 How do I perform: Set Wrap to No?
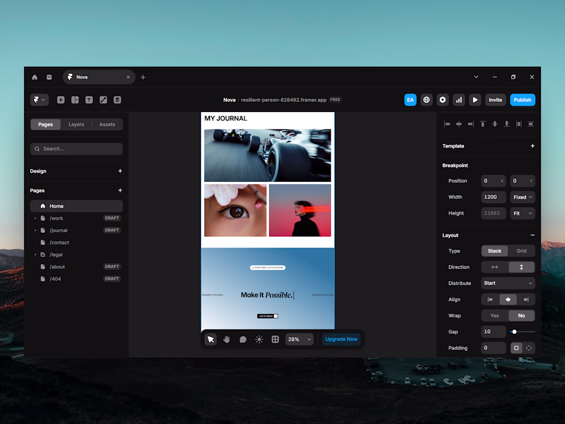pos(521,316)
